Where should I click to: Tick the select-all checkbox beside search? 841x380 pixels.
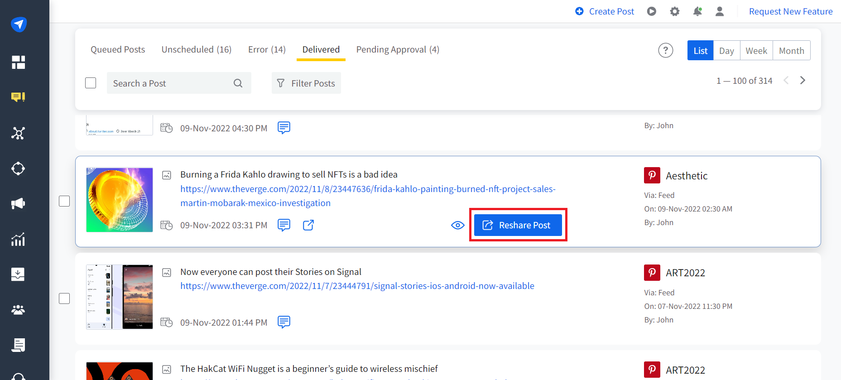tap(91, 83)
